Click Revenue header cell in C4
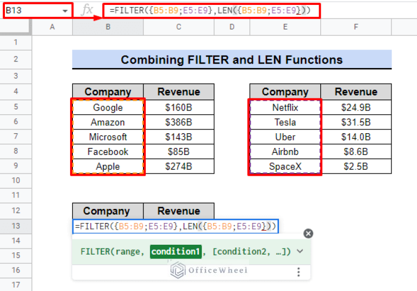The image size is (417, 291). (179, 92)
